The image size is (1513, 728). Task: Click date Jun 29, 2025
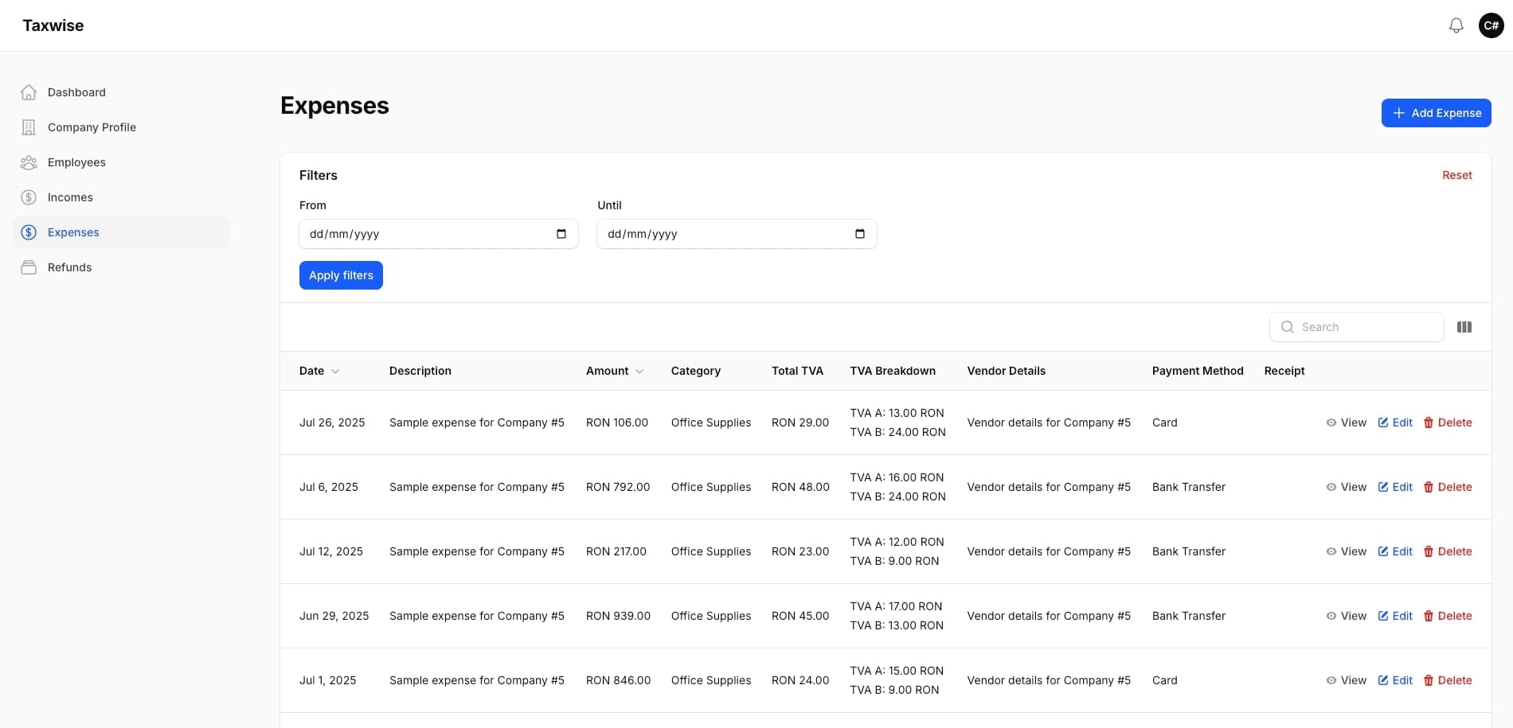[x=334, y=616]
